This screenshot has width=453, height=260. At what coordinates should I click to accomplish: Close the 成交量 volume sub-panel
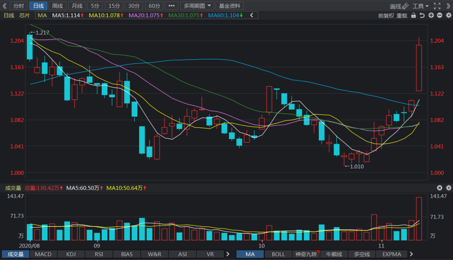(x=440, y=188)
